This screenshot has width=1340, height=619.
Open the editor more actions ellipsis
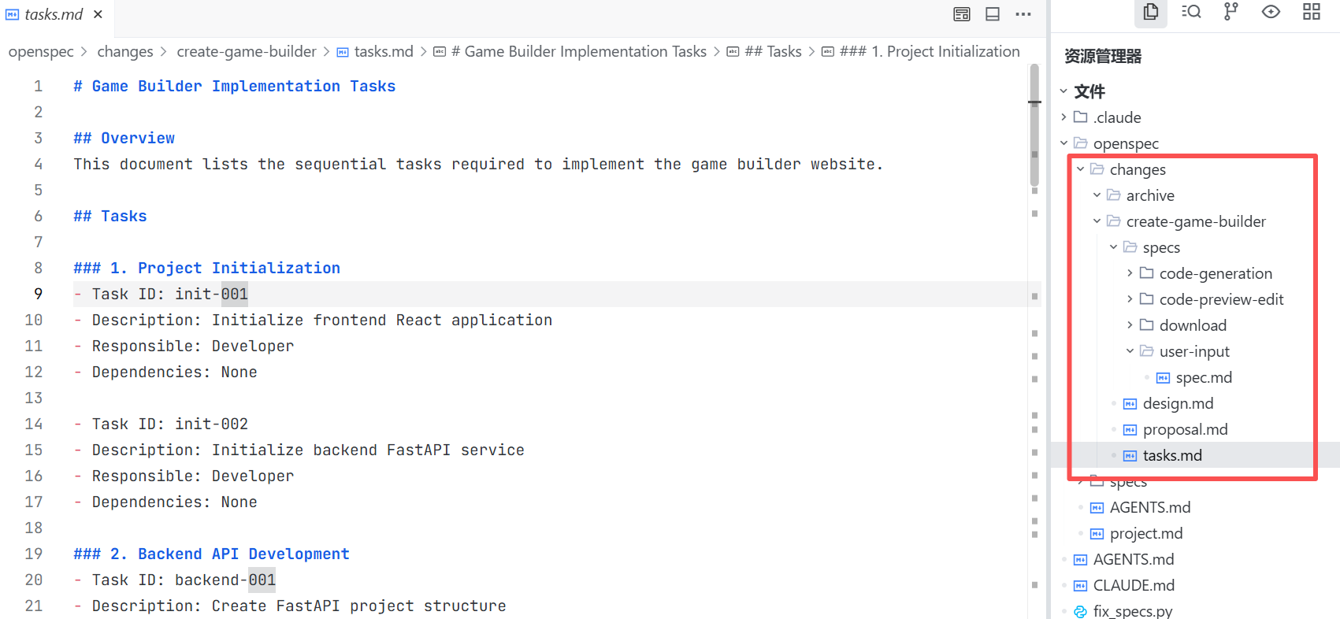[1023, 14]
